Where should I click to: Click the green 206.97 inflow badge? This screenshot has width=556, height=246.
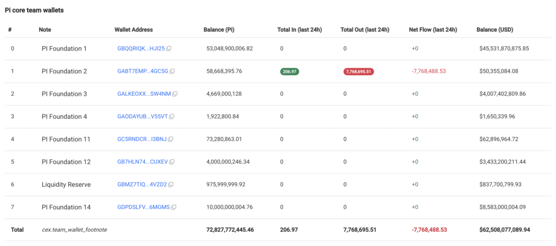click(x=290, y=72)
